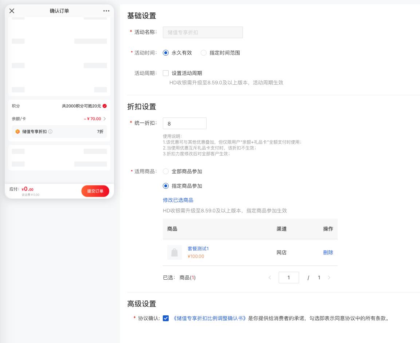Click the 套餐测试1 product thumbnail
The height and width of the screenshot is (343, 420).
174,252
